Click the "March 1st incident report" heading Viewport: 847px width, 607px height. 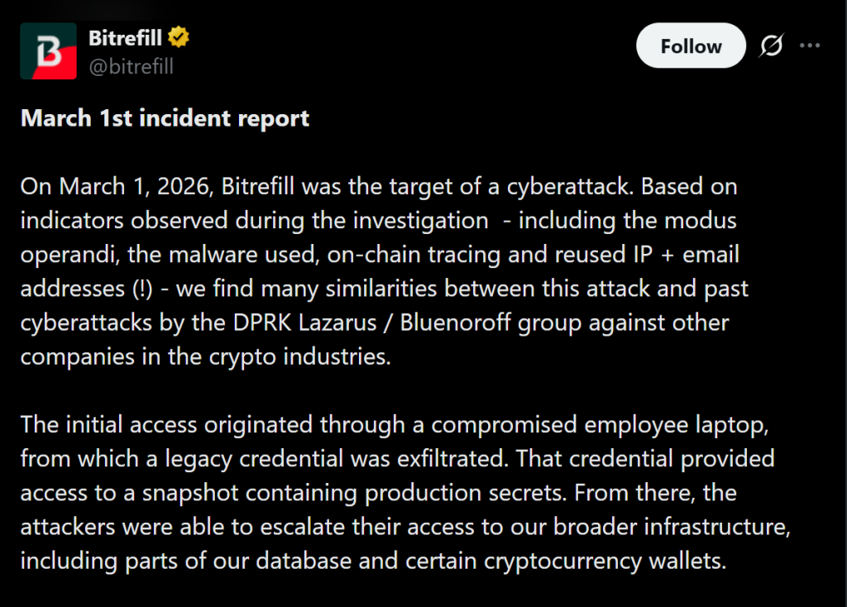(x=165, y=118)
